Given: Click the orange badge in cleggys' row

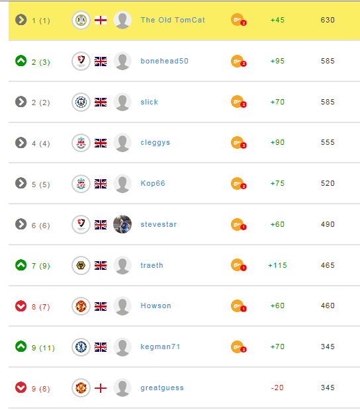Looking at the screenshot, I should (238, 143).
